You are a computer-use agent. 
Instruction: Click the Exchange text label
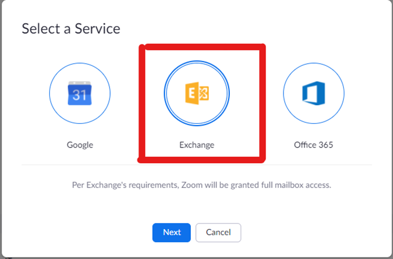[x=197, y=145]
